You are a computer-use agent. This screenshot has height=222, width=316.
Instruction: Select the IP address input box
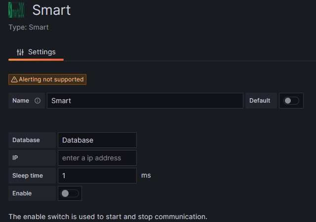pos(97,158)
